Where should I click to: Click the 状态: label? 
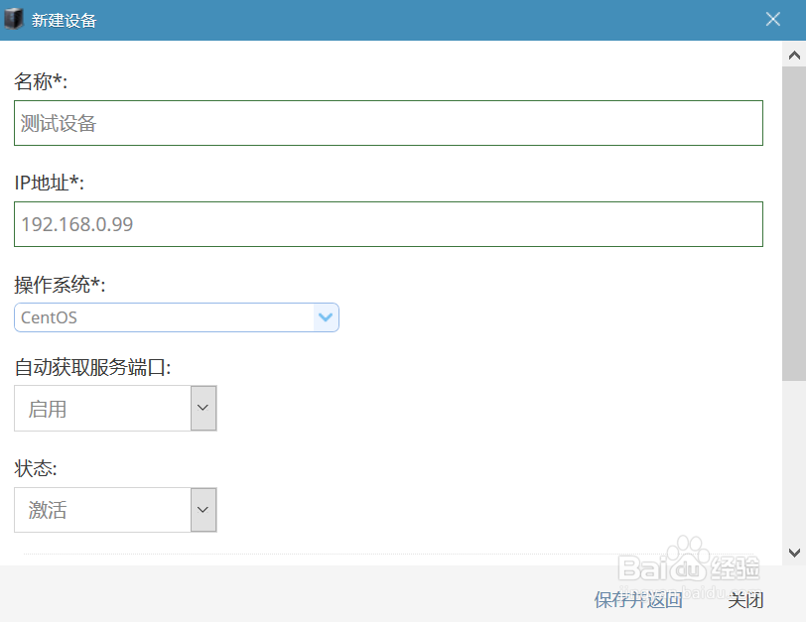point(36,468)
